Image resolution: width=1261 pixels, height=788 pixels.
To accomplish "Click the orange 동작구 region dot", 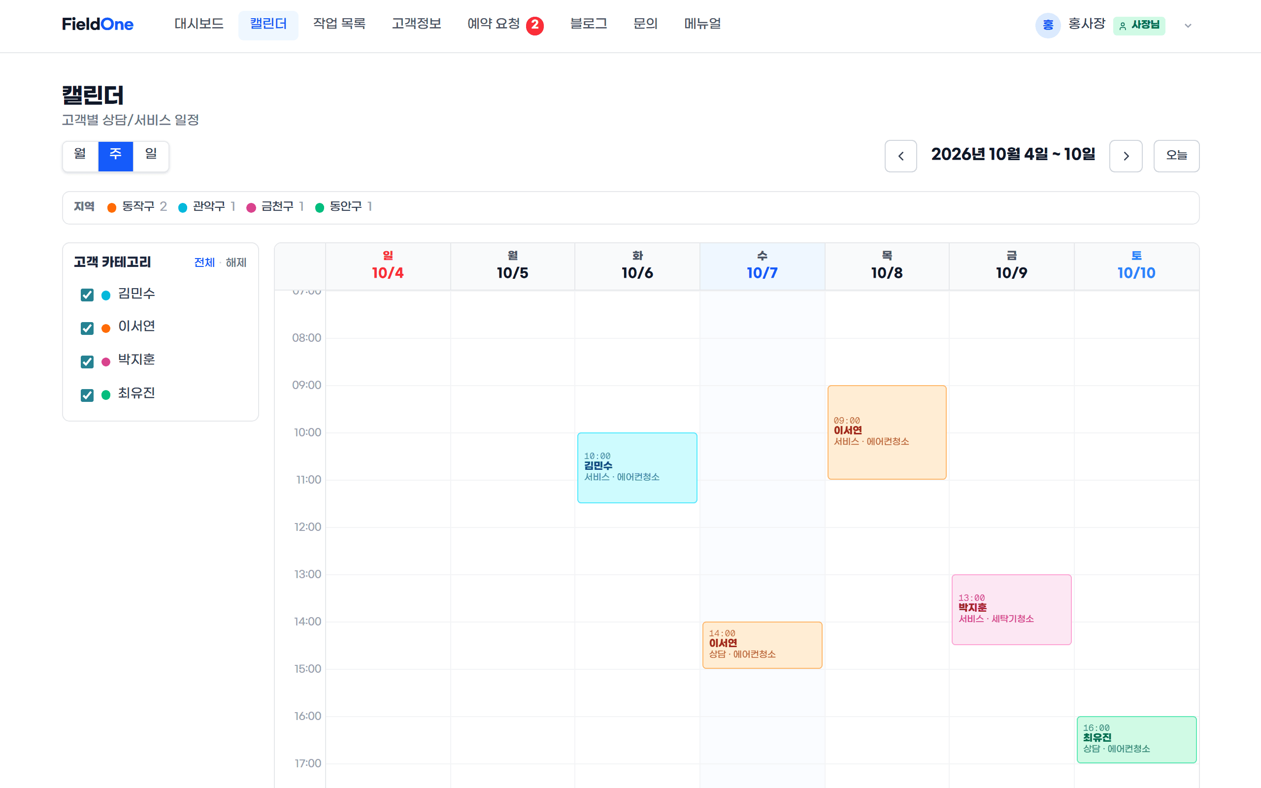I will (x=111, y=208).
